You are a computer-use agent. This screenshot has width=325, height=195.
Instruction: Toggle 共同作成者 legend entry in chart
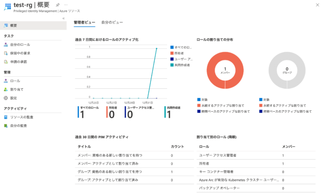pos(180,65)
